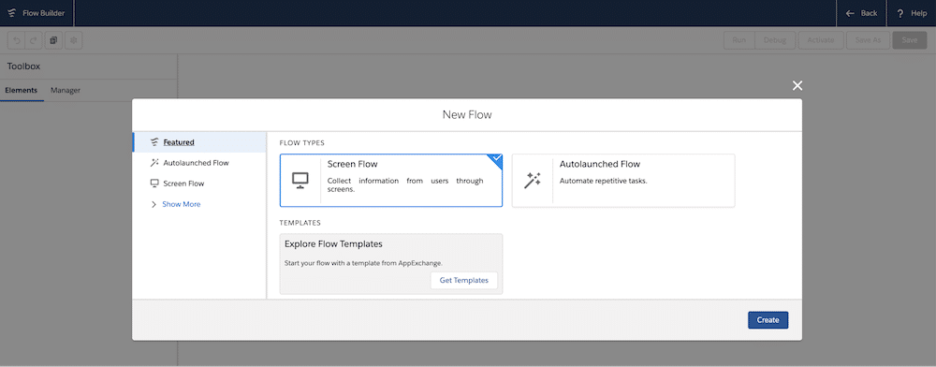Screen dimensions: 936x367
Task: Select Autolaunched Flow in the sidebar list
Action: pyautogui.click(x=199, y=162)
